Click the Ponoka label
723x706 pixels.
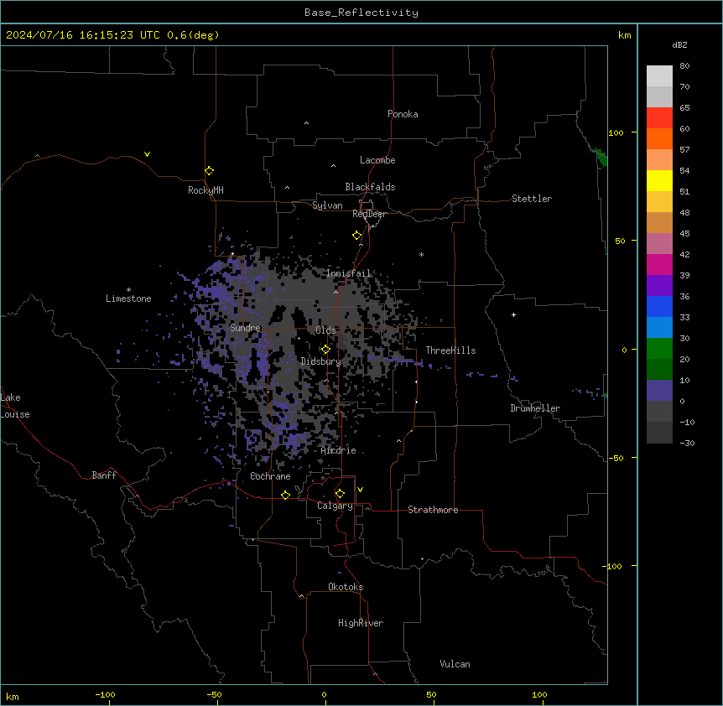[403, 114]
